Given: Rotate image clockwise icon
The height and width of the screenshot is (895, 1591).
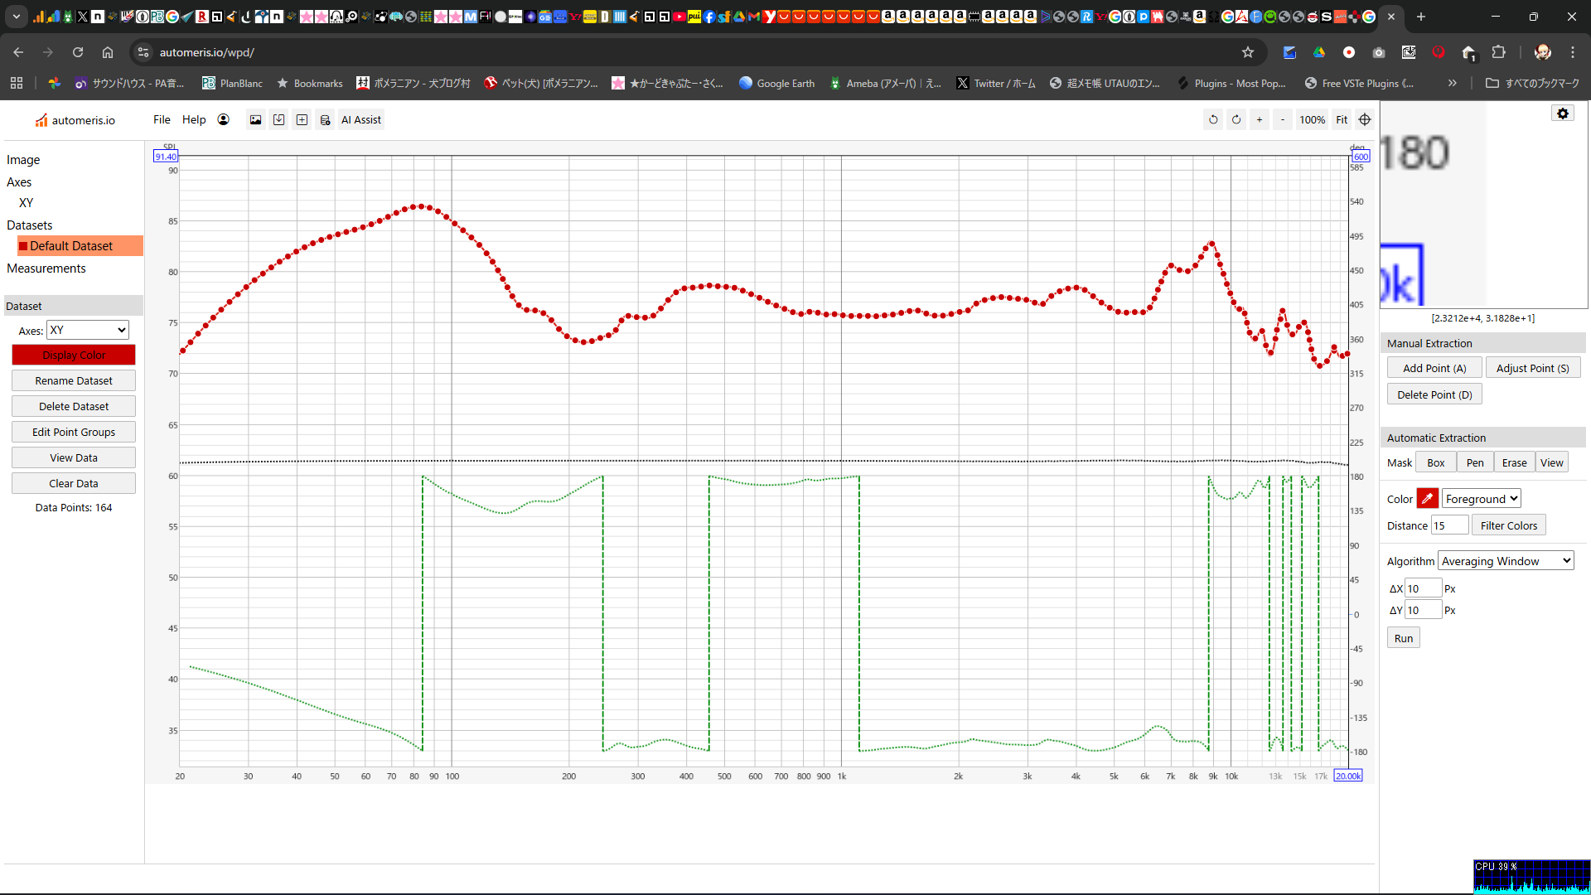Looking at the screenshot, I should click(x=1236, y=120).
